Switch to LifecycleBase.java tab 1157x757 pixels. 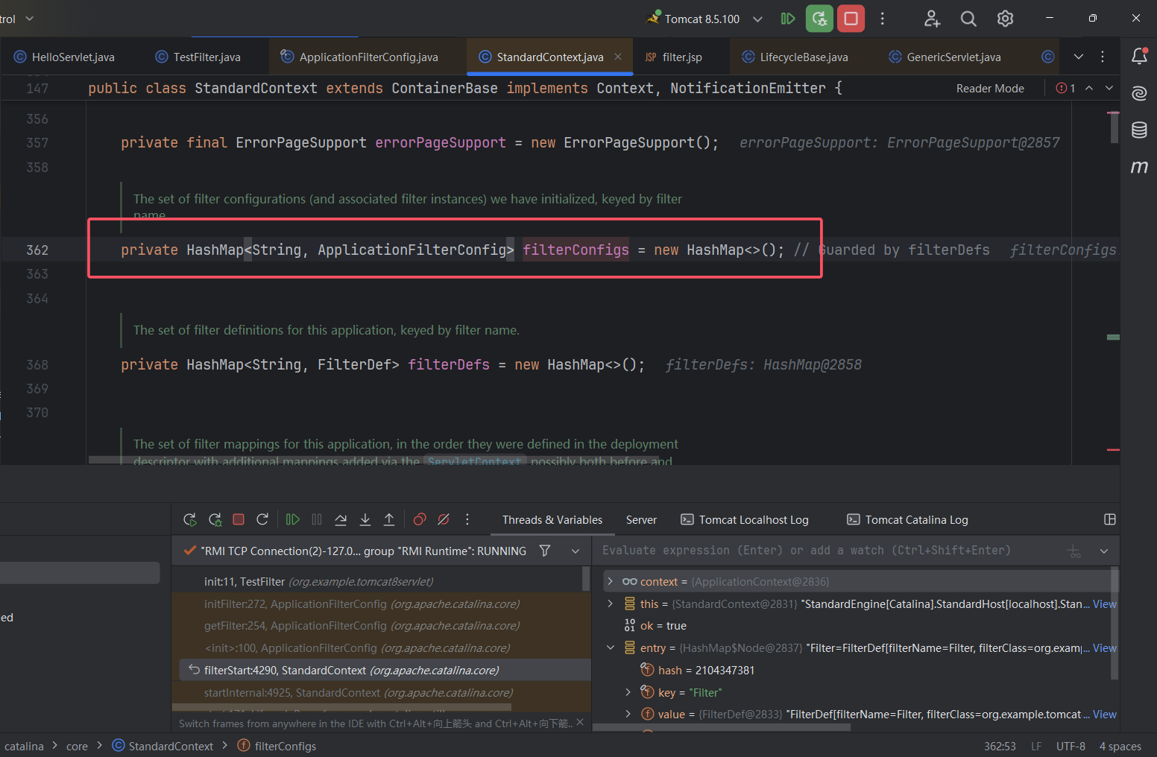(795, 57)
